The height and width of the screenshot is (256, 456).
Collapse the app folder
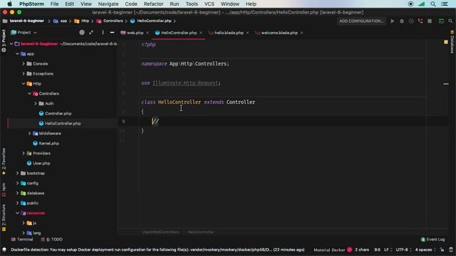point(17,54)
